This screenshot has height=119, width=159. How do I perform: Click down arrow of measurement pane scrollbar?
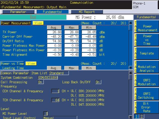[130, 67]
